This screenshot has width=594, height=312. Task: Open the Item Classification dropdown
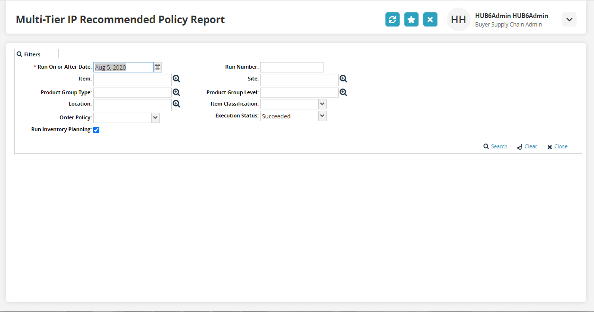point(322,104)
